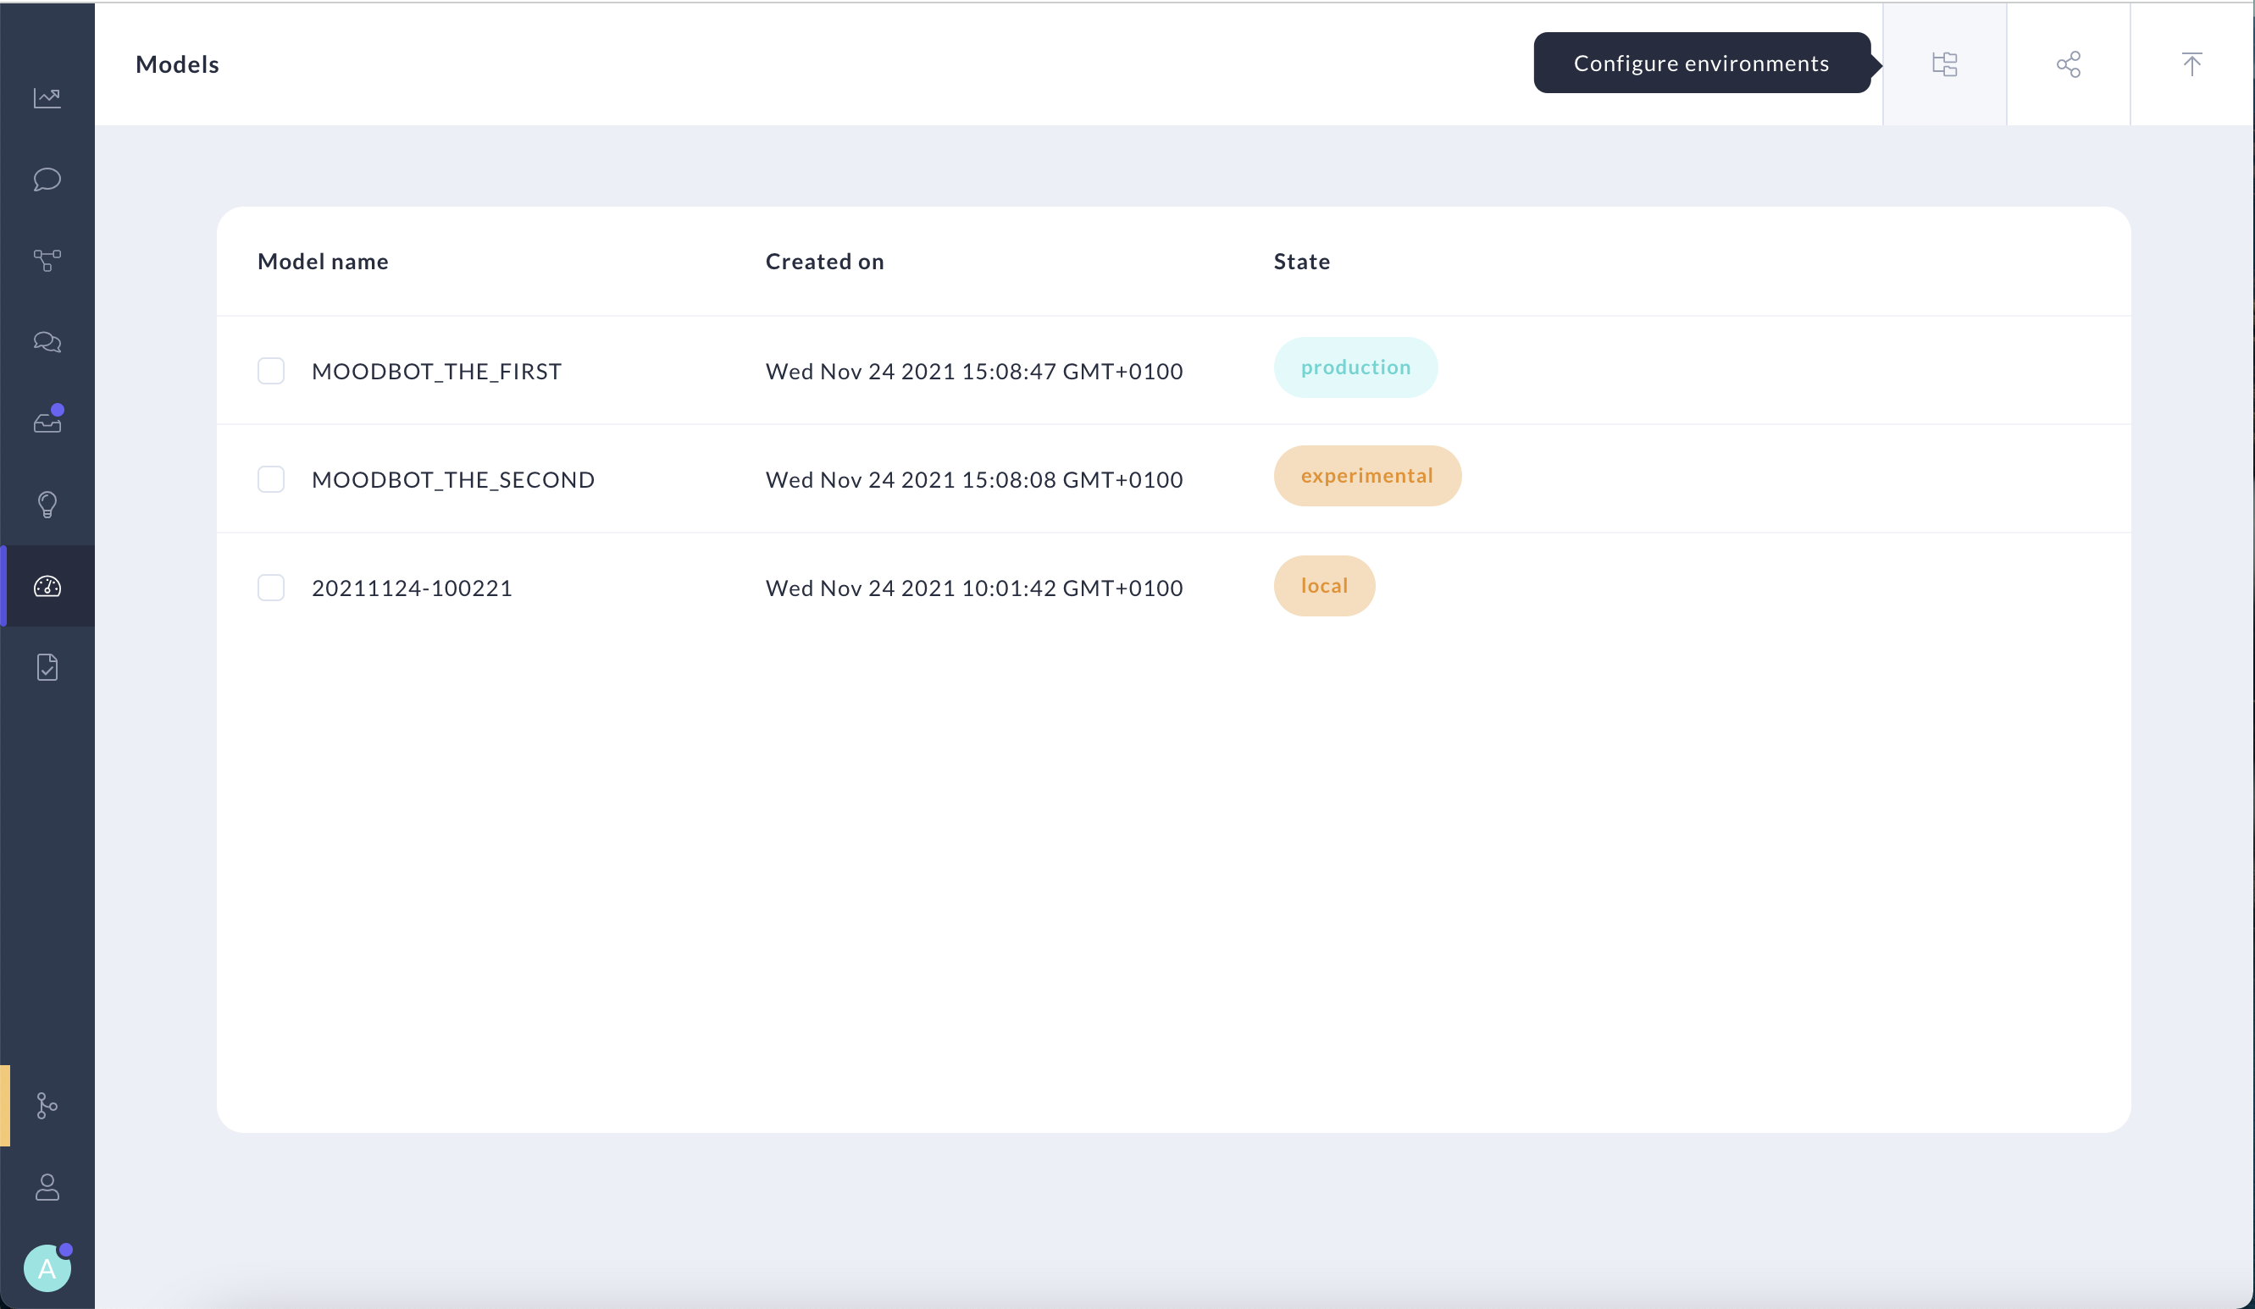Screen dimensions: 2255x1309
Task: Tick the 20211124-100221 model checkbox
Action: point(271,588)
